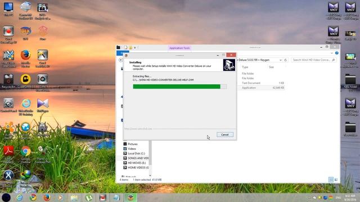
Task: Click the installer computer logo image
Action: 229,65
